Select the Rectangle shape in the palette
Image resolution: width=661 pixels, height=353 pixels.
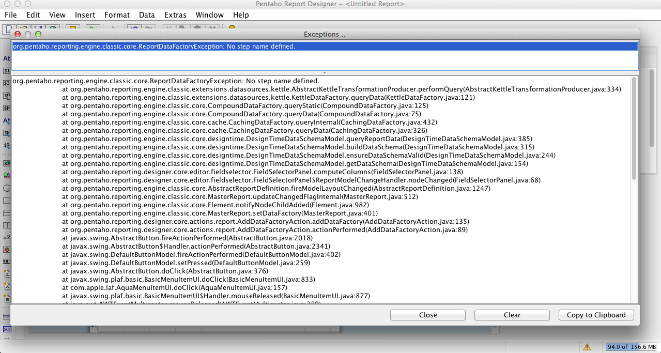click(x=7, y=201)
